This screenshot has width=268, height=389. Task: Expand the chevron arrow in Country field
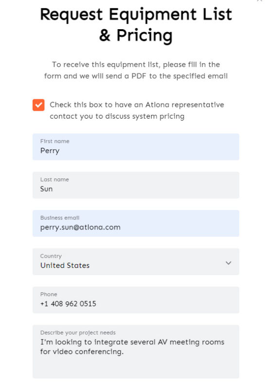coord(228,263)
